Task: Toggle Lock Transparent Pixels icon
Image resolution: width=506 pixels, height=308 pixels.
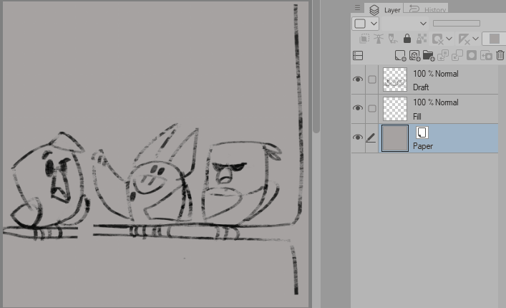Action: pyautogui.click(x=422, y=39)
